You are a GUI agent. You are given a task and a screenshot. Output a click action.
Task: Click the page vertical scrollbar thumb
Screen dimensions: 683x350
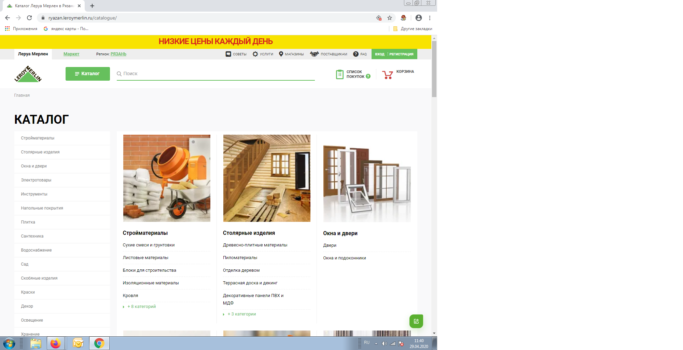(x=434, y=69)
